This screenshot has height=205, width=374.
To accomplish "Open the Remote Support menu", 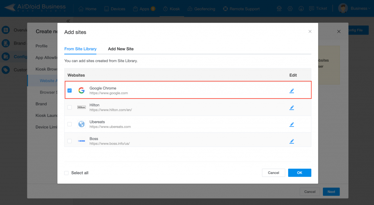I will click(x=241, y=9).
